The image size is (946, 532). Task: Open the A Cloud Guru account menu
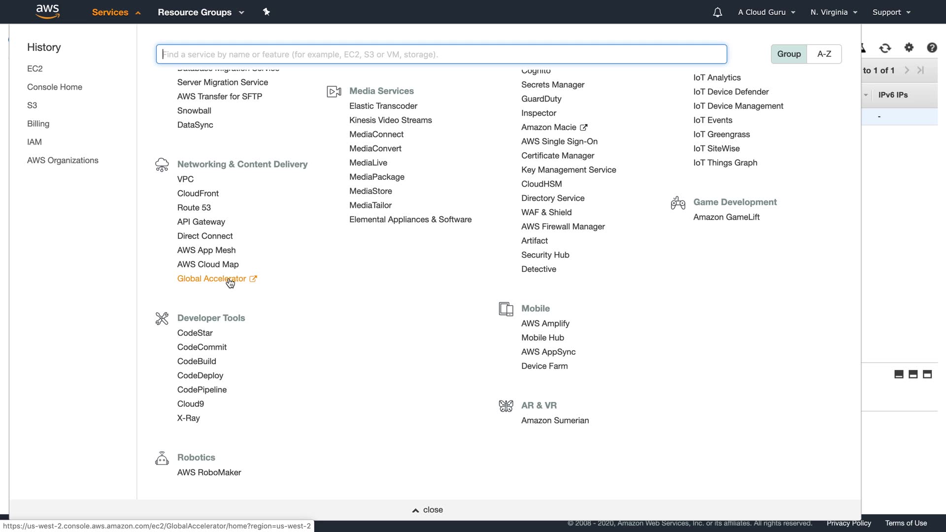(x=766, y=12)
